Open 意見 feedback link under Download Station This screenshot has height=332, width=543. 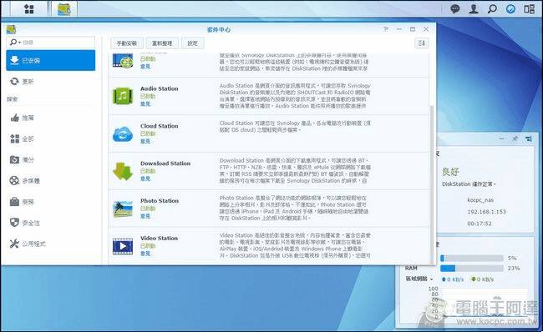tap(145, 179)
